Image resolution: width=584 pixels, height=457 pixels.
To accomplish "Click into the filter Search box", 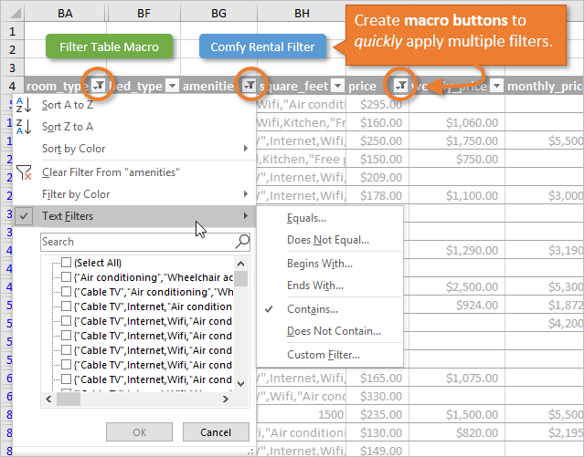I will click(137, 242).
